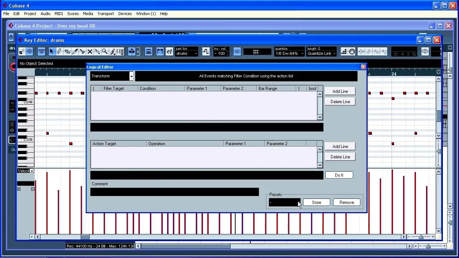Open the Edit VST Instrument e! icon
Screen dimensions: 459x258
pos(169,51)
